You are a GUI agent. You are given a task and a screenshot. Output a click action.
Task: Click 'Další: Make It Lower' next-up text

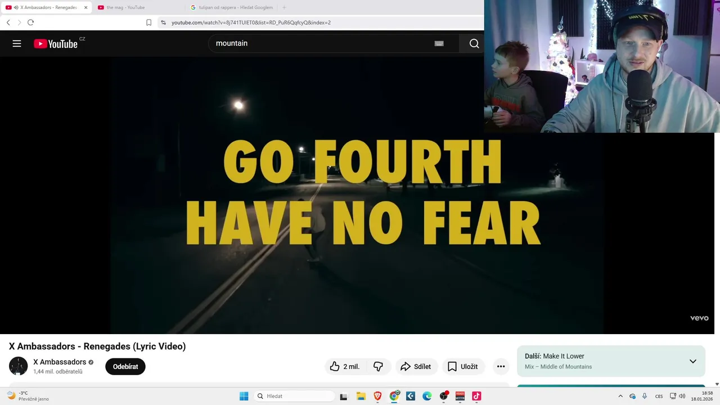555,356
